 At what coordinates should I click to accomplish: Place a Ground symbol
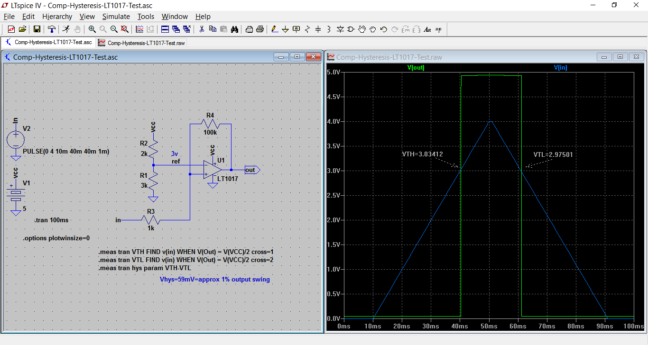click(286, 29)
